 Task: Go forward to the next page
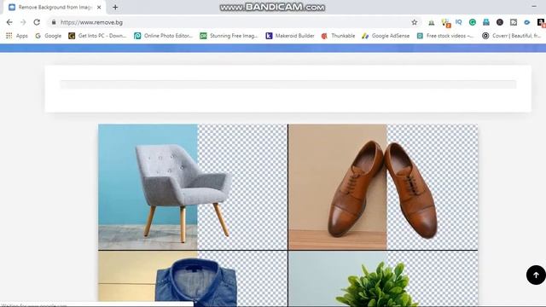(x=23, y=22)
